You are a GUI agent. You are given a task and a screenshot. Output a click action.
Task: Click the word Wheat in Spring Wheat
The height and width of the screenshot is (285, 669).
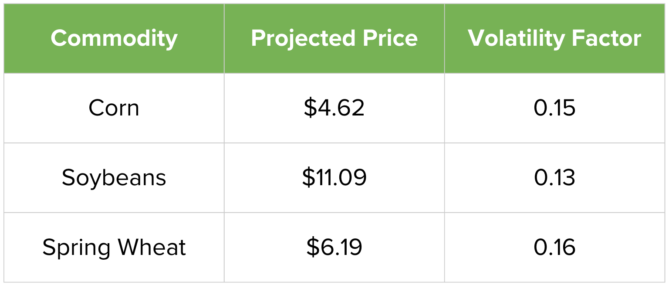152,247
